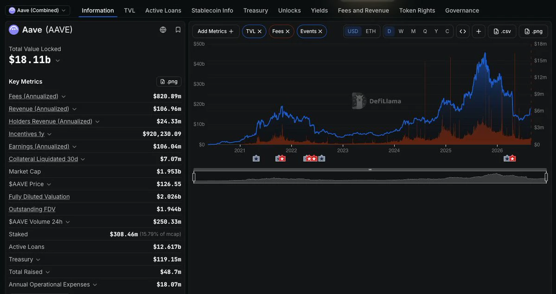Select Quarterly (Q) chart interval
556x294 pixels.
425,31
